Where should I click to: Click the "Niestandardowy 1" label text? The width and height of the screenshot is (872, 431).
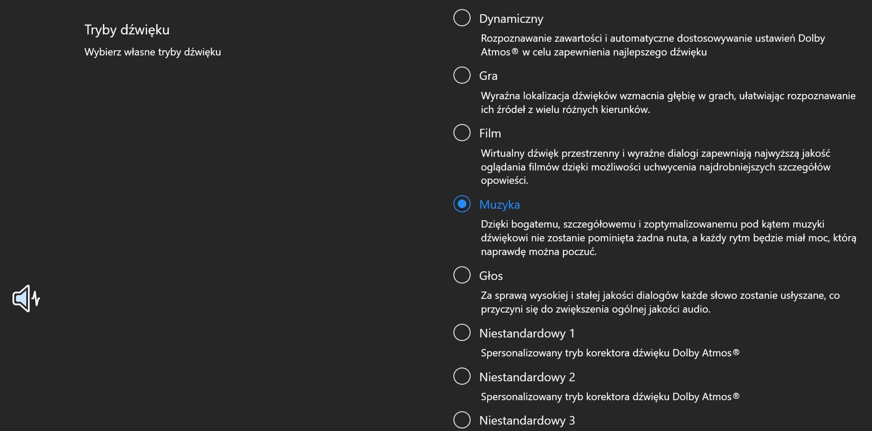tap(527, 334)
